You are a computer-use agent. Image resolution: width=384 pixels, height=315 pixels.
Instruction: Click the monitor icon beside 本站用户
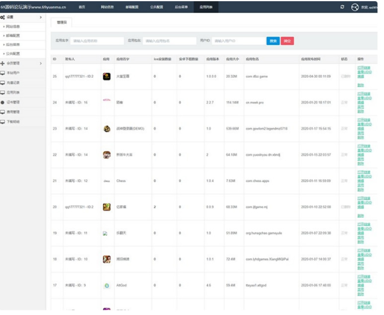[3, 72]
